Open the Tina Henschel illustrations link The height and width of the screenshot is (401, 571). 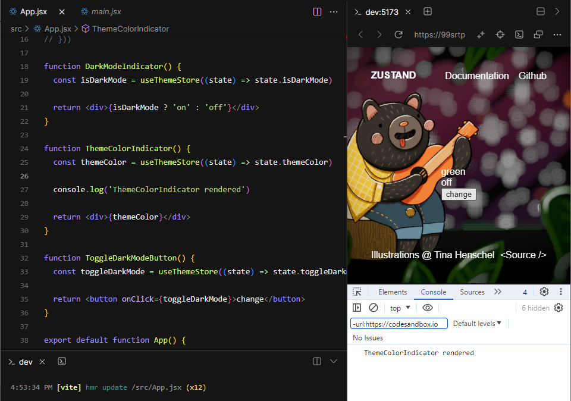pyautogui.click(x=432, y=255)
